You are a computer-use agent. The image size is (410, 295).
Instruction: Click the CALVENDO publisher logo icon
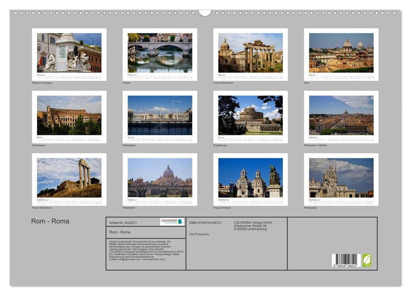point(179,222)
